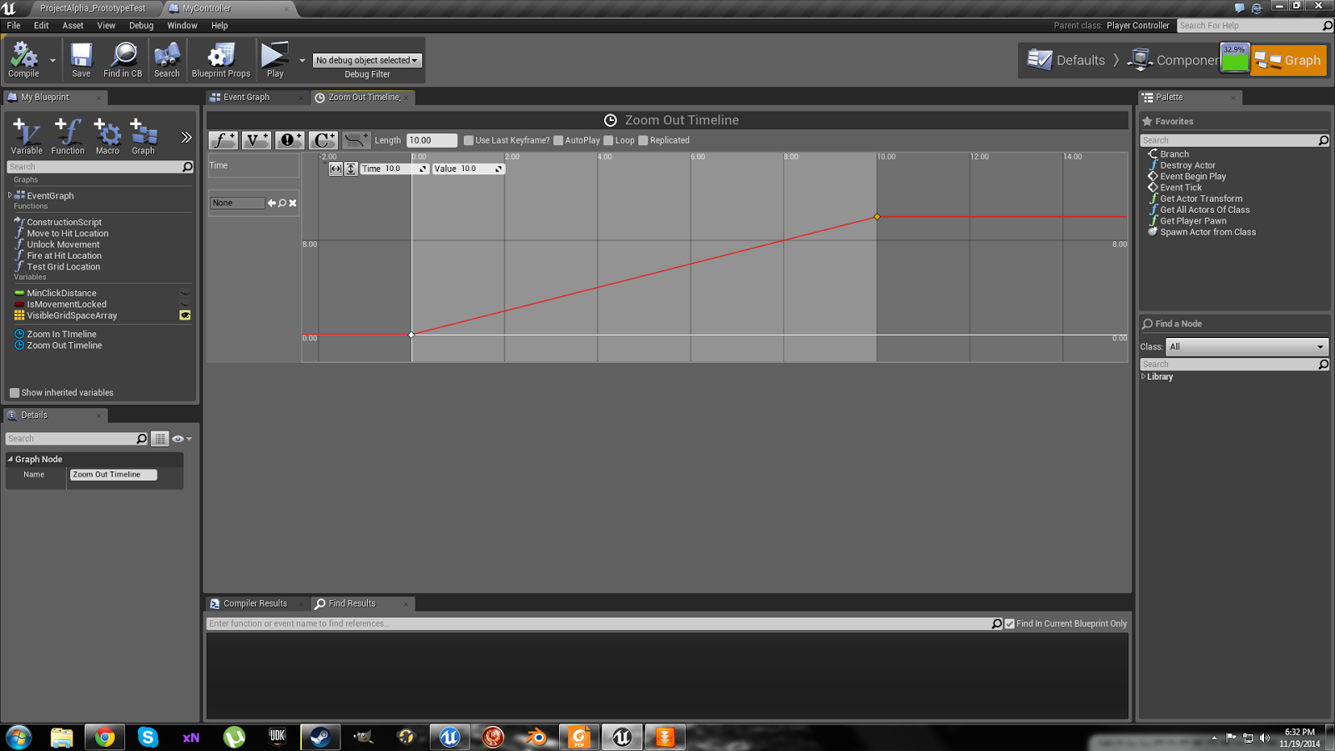Add selected curve asset to timeline
Image resolution: width=1335 pixels, height=751 pixels.
pyautogui.click(x=356, y=140)
